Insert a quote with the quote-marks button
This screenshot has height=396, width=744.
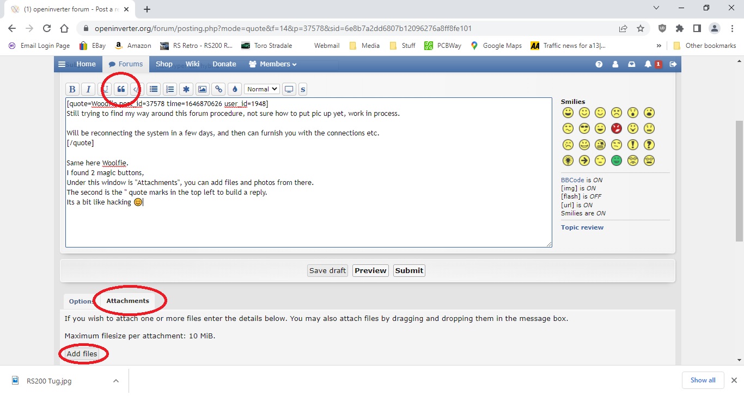[x=121, y=89]
